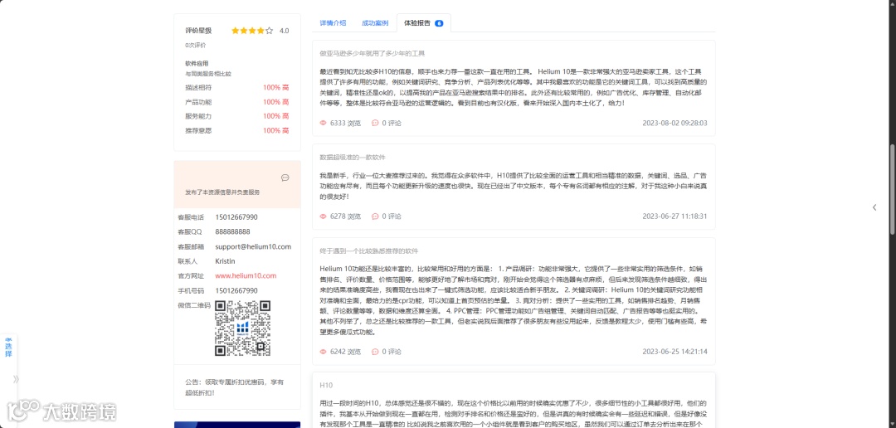Select the 体验报告 tab
The width and height of the screenshot is (896, 428).
coord(423,23)
